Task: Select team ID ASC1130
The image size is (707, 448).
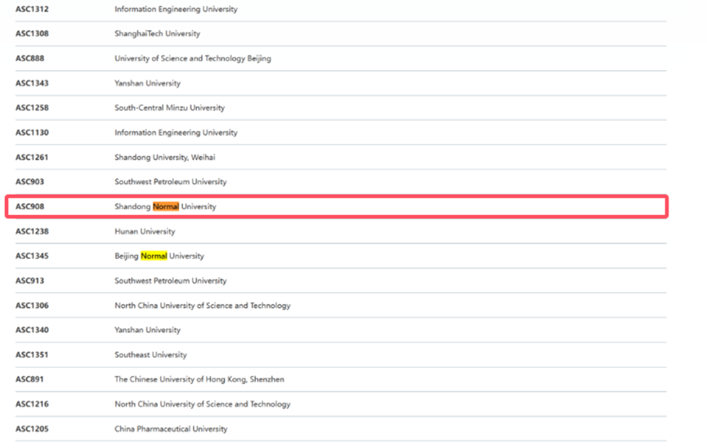Action: 32,132
